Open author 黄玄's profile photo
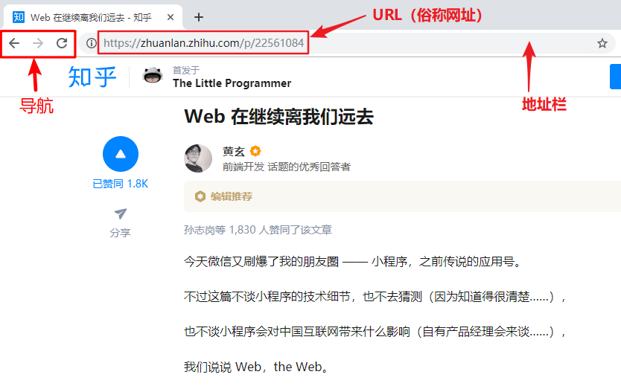The width and height of the screenshot is (621, 389). pyautogui.click(x=198, y=158)
